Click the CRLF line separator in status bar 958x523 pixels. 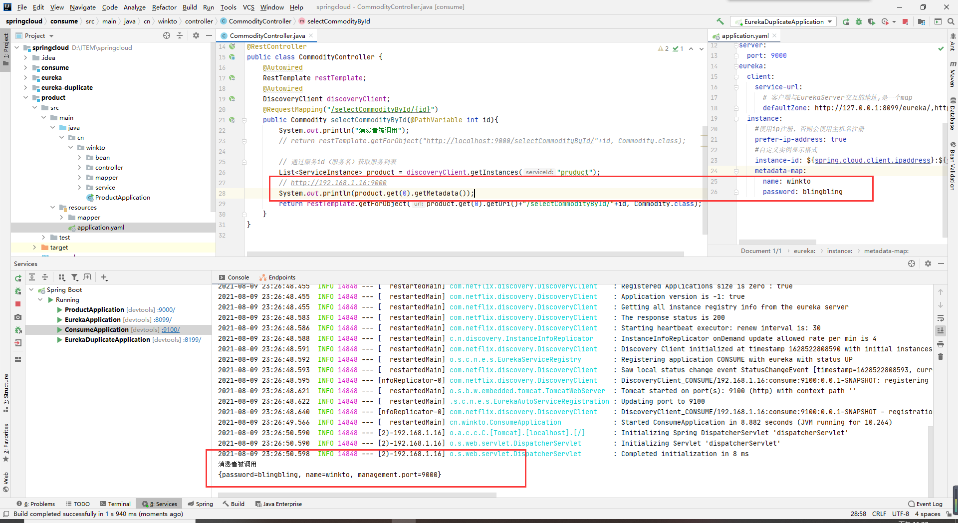point(879,514)
